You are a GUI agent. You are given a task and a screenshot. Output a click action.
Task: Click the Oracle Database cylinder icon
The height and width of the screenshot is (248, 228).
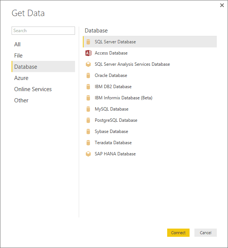click(88, 75)
